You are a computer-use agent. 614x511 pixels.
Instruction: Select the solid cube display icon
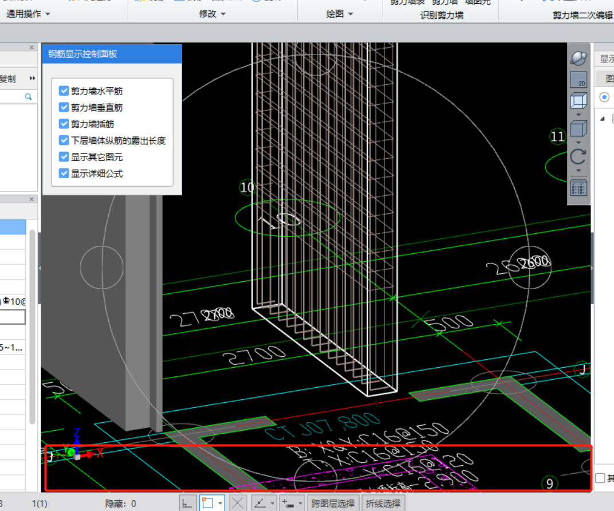(x=578, y=128)
